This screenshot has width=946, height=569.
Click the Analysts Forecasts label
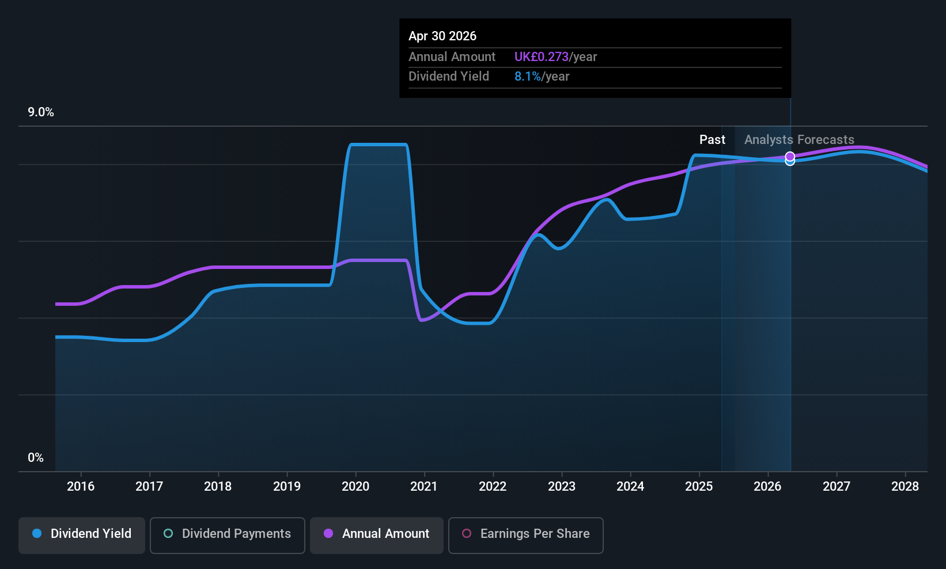(799, 140)
